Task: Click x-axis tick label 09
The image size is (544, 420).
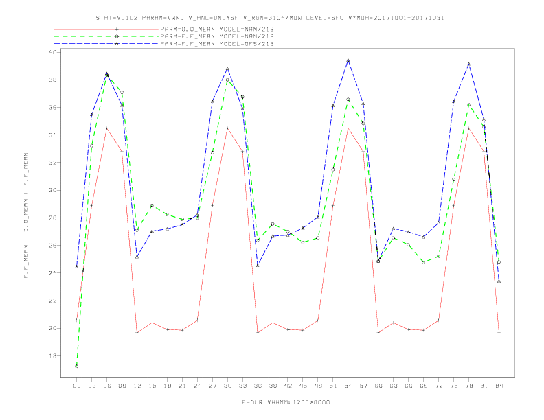Action: (122, 386)
